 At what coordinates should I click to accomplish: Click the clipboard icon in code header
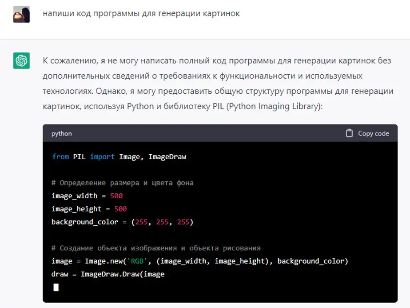pos(349,133)
